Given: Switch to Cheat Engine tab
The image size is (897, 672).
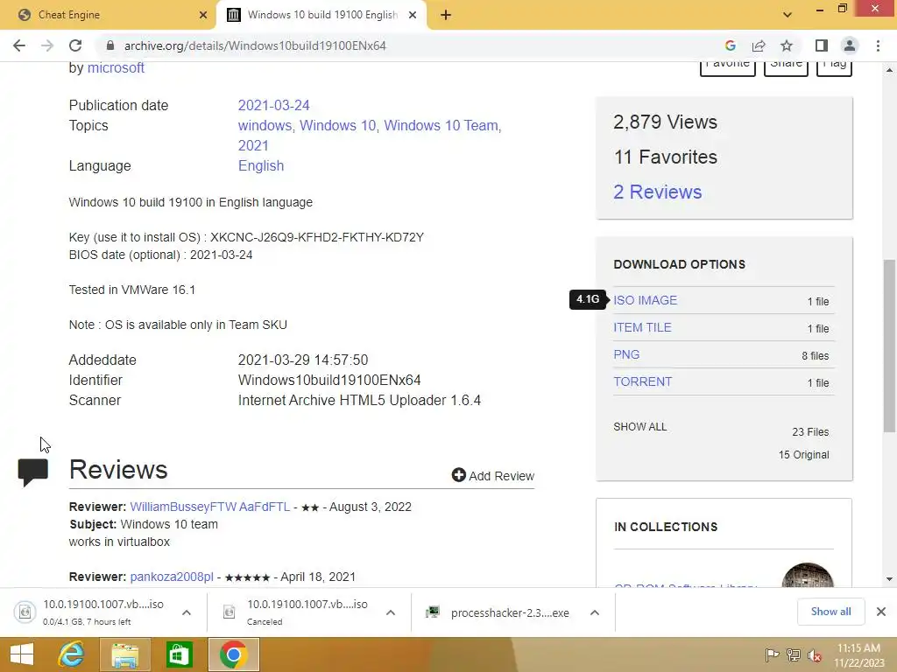Looking at the screenshot, I should (108, 16).
